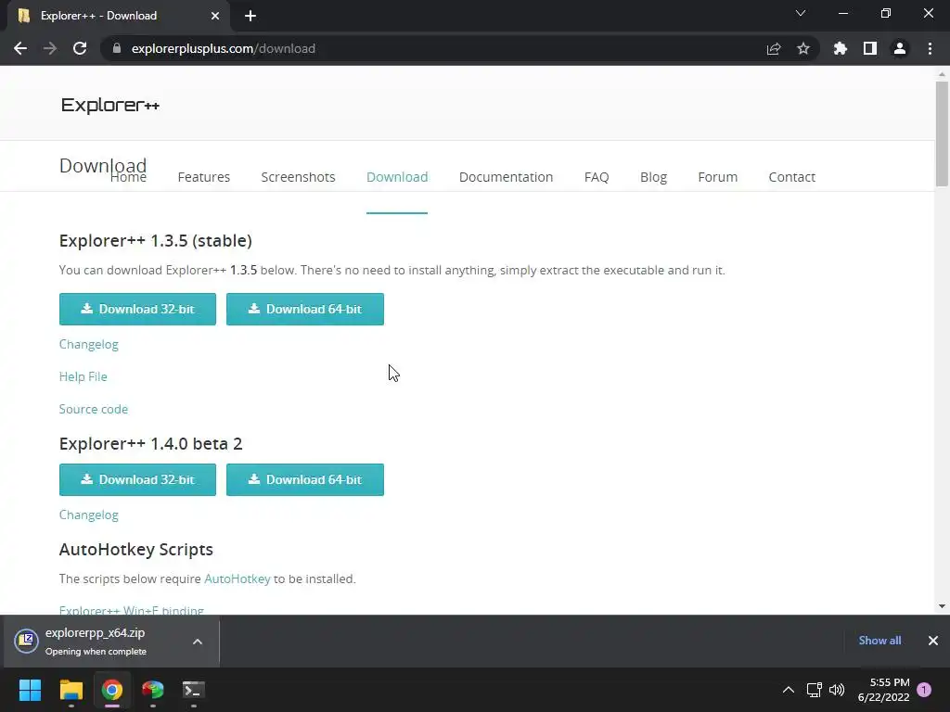
Task: Download 32-bit Explorer++ 1.3.5 stable
Action: (137, 309)
